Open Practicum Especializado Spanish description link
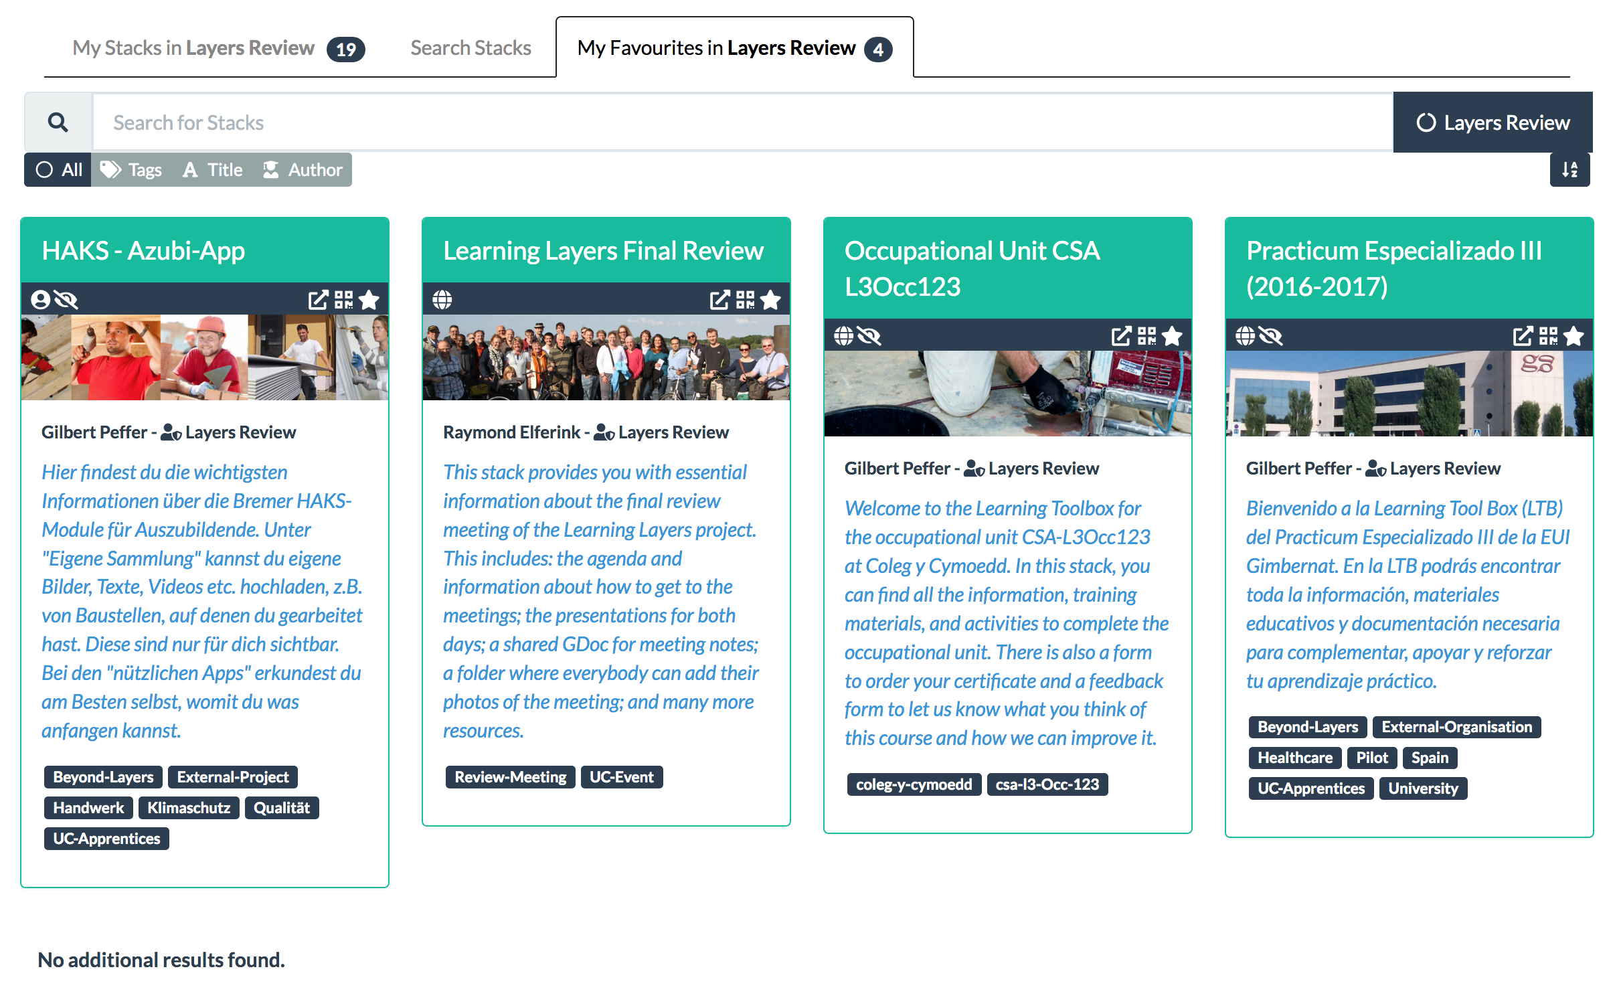 point(1408,594)
